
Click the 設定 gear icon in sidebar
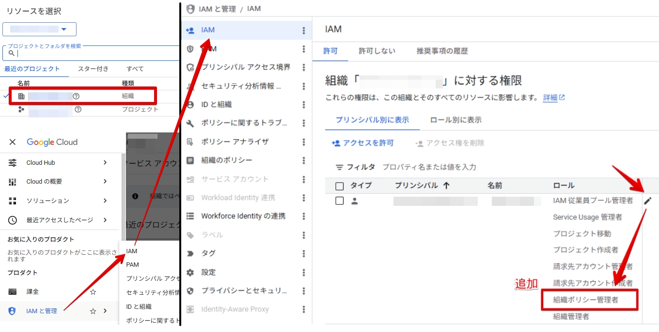click(x=190, y=273)
